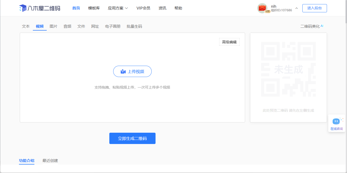Open the 音频 tab
This screenshot has width=347, height=173.
tap(68, 26)
